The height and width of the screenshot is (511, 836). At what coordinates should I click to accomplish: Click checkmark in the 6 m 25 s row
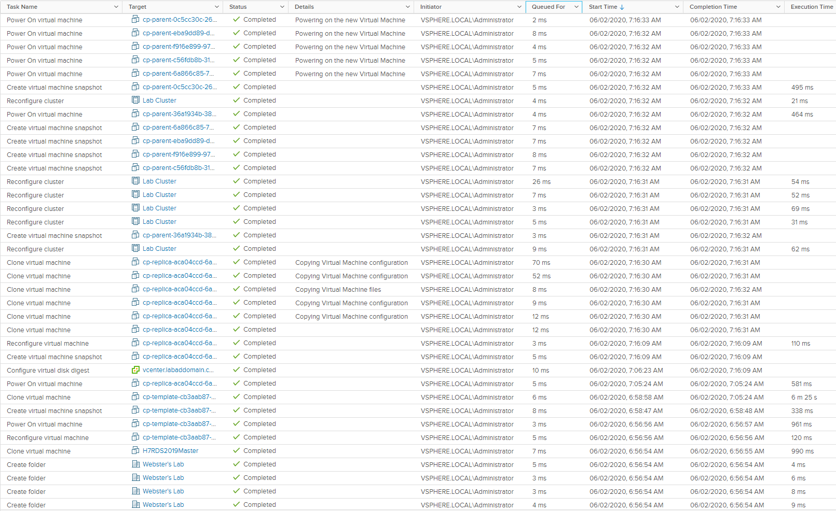pyautogui.click(x=237, y=397)
